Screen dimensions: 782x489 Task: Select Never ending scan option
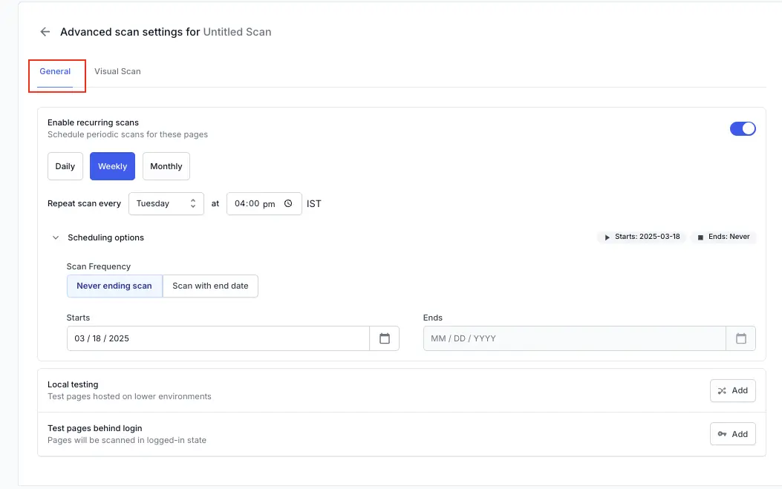pos(114,286)
